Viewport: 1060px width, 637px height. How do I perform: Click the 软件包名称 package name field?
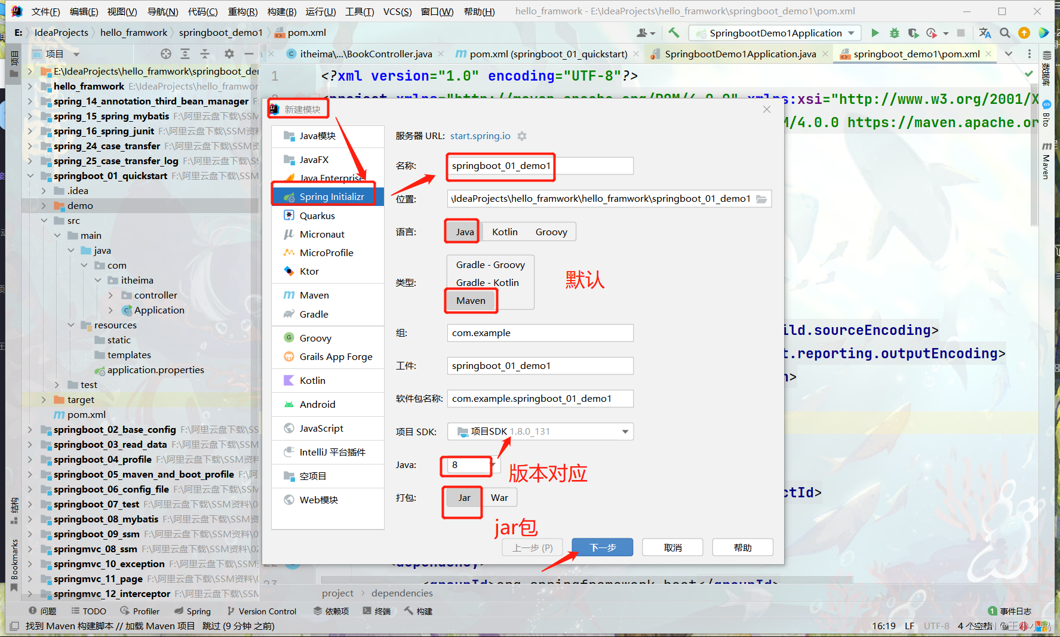(540, 398)
